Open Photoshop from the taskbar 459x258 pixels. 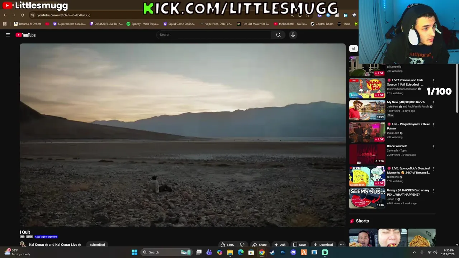[x=283, y=252]
